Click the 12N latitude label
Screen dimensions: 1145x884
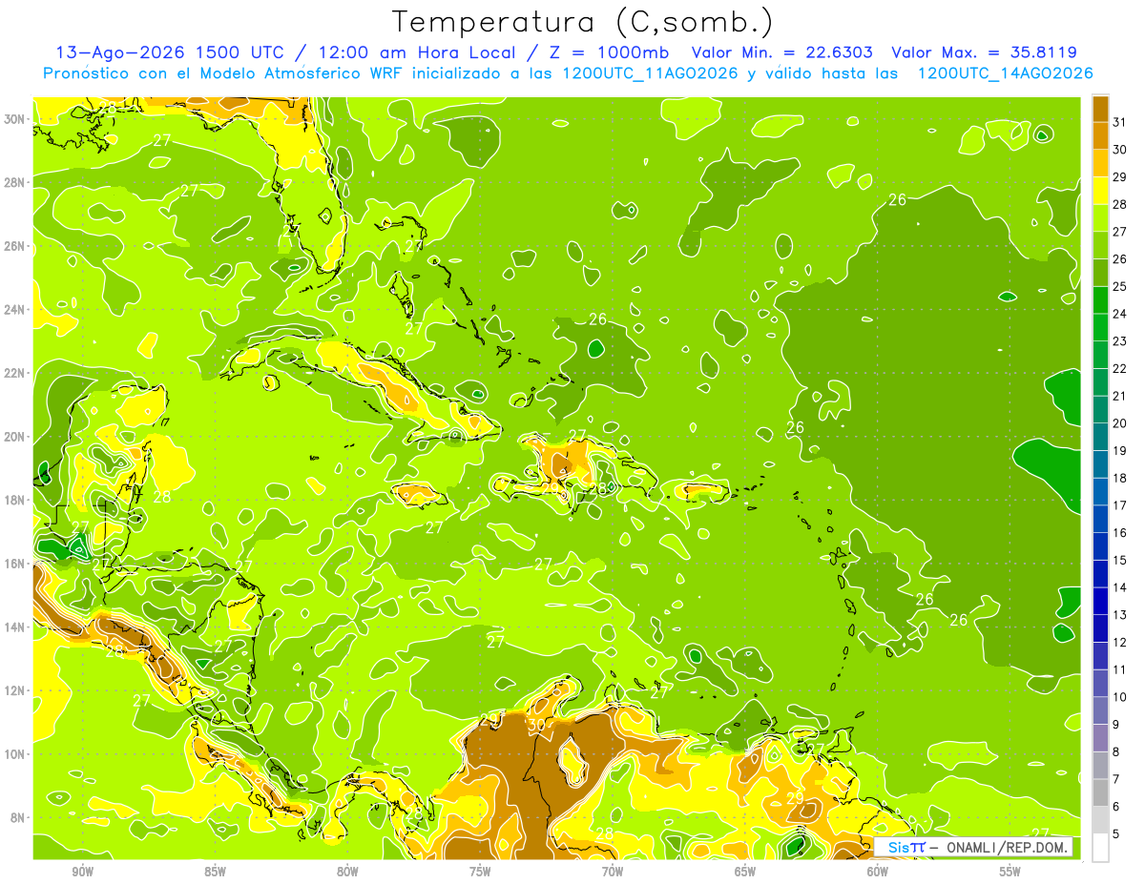(16, 690)
